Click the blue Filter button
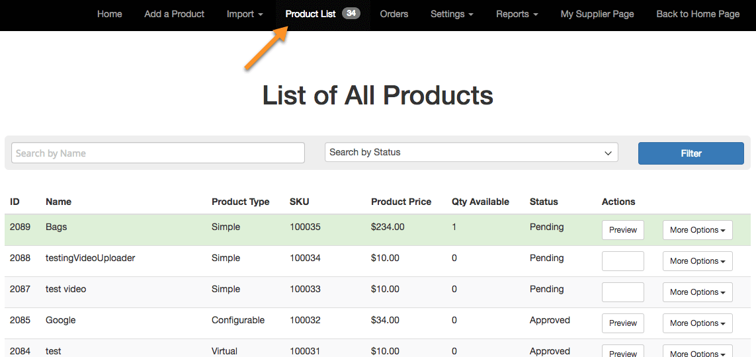 coord(691,153)
